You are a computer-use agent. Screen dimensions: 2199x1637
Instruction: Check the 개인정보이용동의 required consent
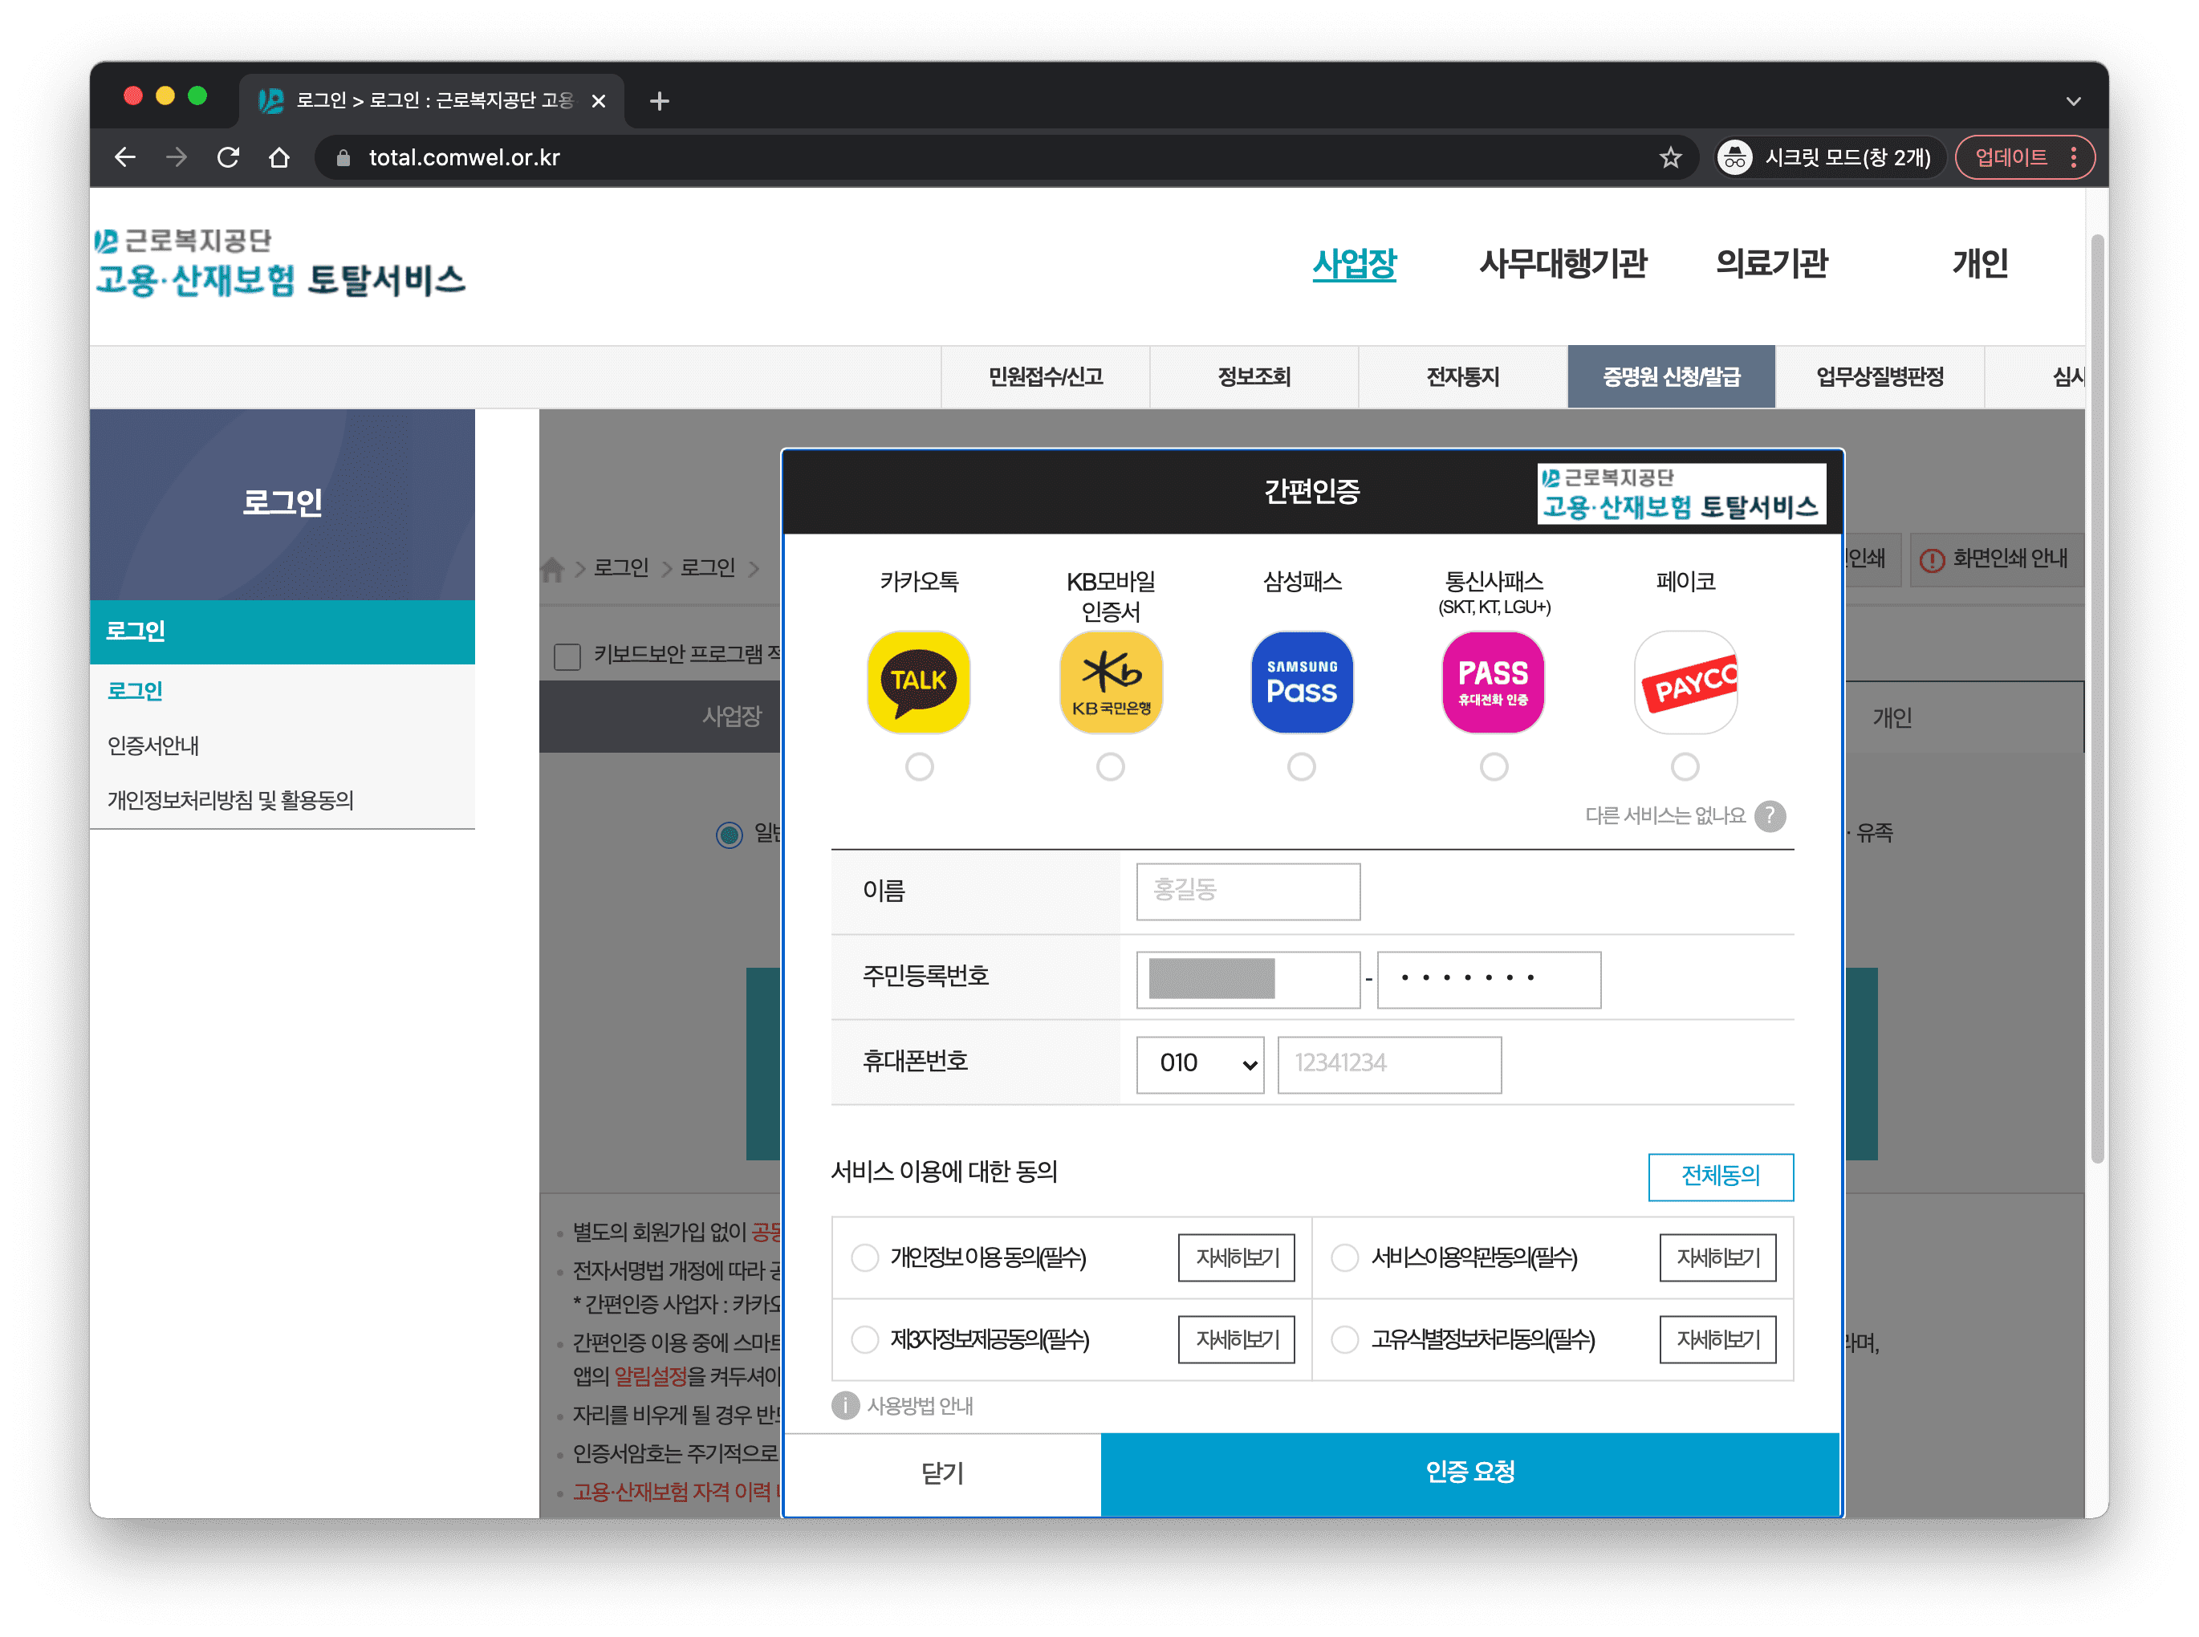pyautogui.click(x=865, y=1257)
